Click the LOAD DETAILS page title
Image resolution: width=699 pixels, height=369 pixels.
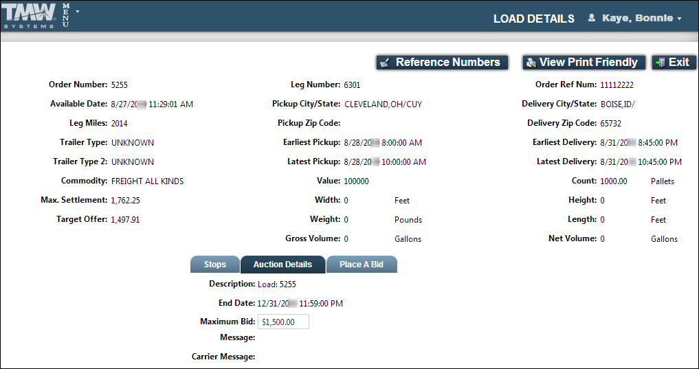point(533,19)
